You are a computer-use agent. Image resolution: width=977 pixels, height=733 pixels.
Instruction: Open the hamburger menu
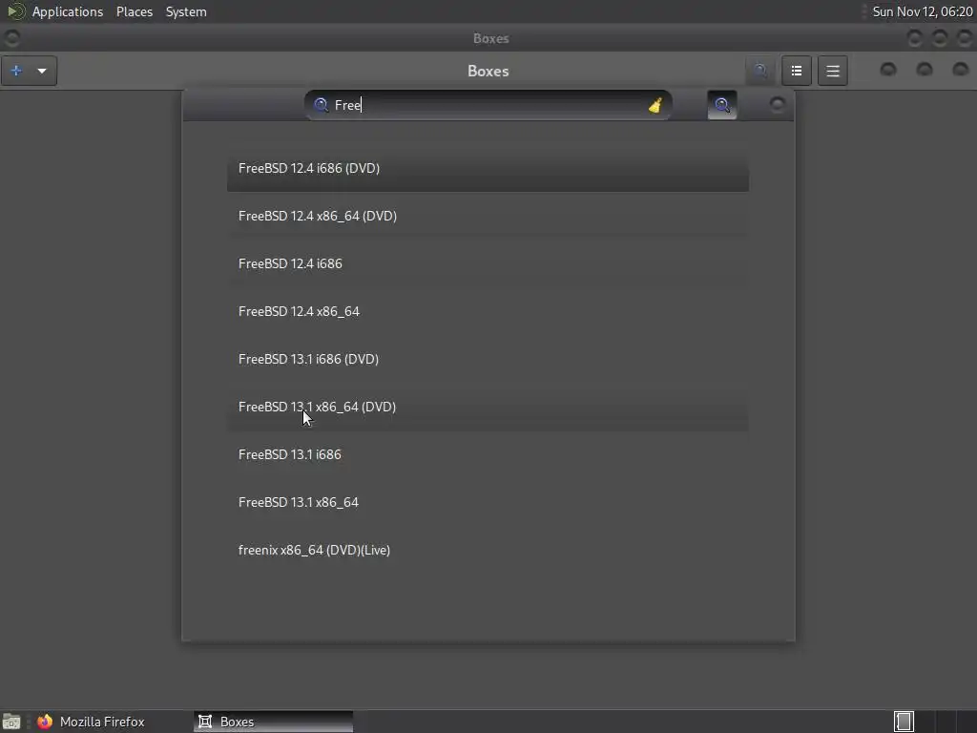pyautogui.click(x=832, y=71)
